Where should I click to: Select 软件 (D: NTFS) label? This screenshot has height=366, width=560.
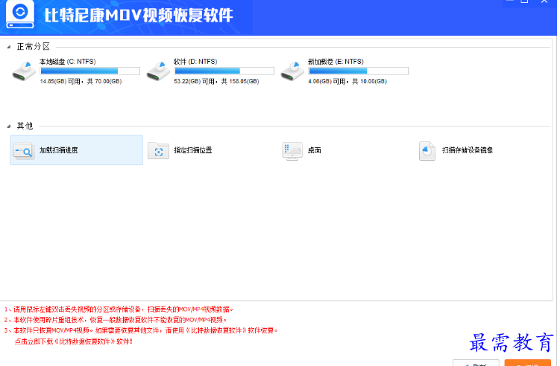pos(195,62)
